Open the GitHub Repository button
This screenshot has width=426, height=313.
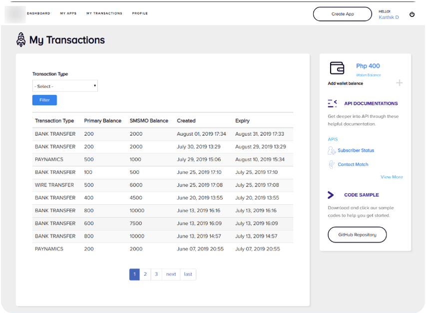tap(357, 235)
